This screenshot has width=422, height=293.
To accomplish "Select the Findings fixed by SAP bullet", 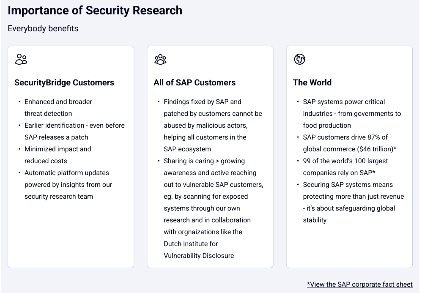I will pos(213,125).
